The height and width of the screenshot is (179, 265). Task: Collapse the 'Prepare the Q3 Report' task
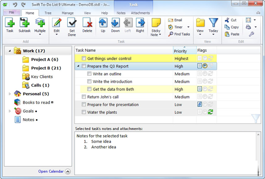pos(78,66)
